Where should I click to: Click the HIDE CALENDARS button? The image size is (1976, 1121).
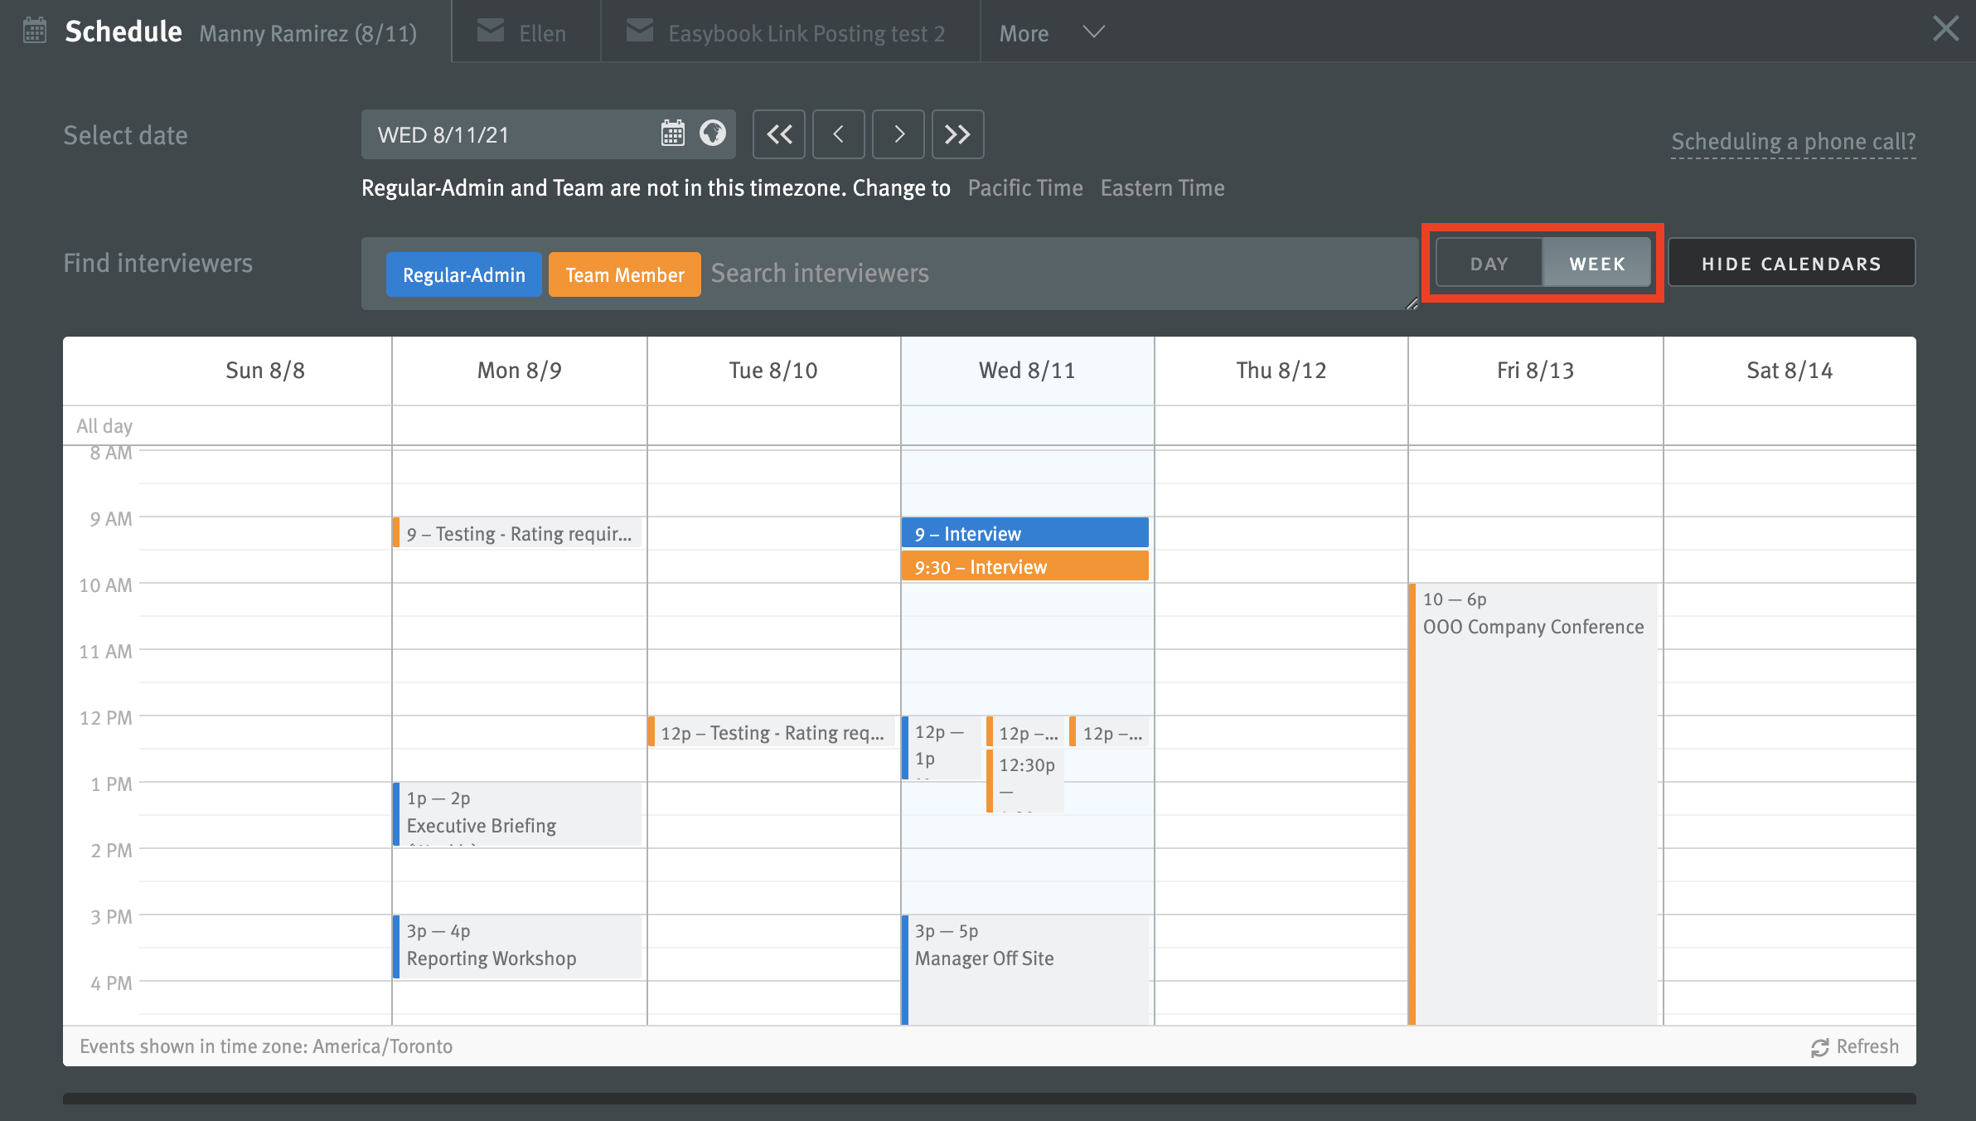tap(1791, 263)
